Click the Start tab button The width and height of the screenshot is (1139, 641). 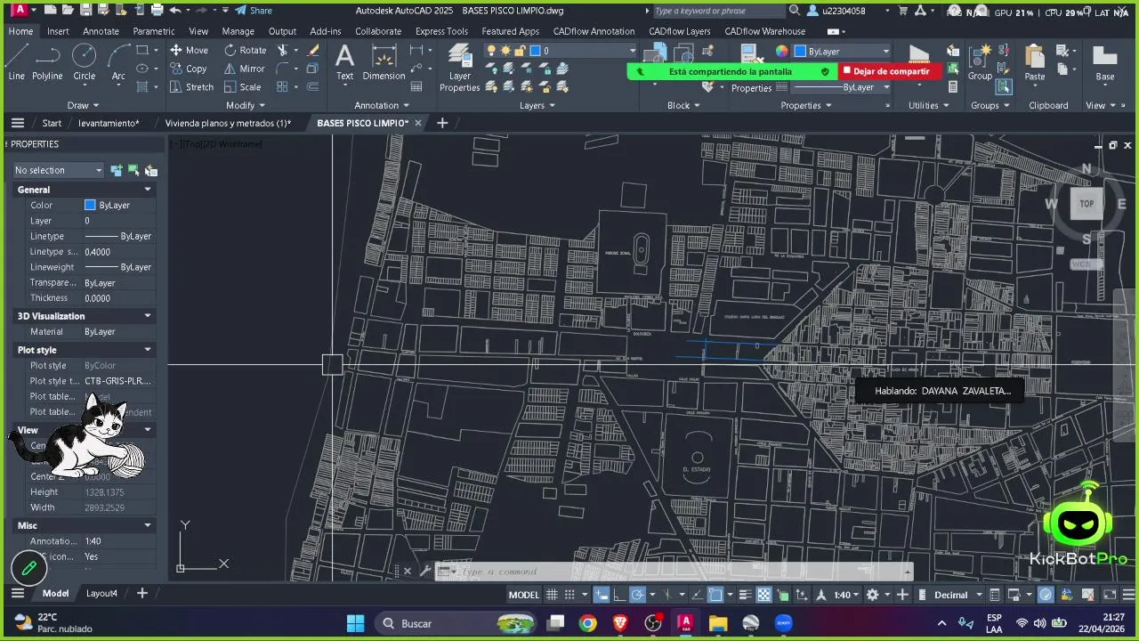pos(52,123)
